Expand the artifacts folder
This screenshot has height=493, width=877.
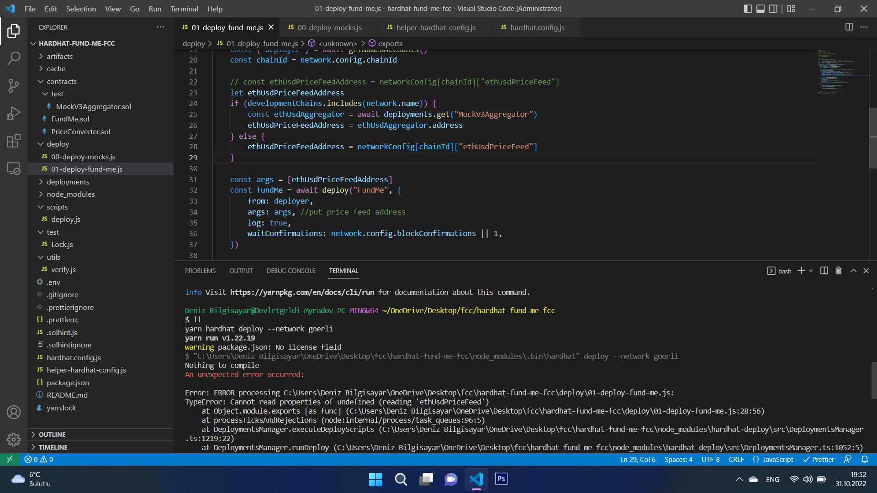(59, 56)
